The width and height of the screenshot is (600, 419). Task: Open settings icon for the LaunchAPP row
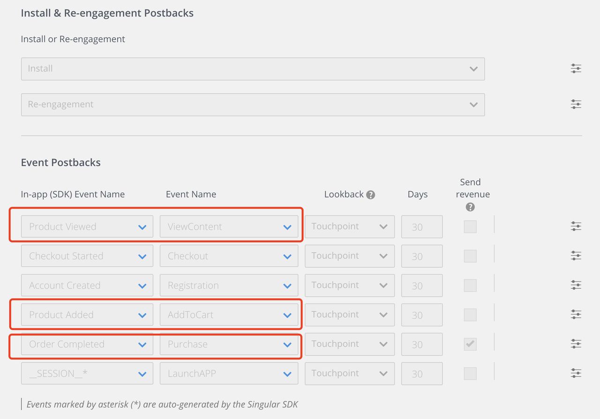coord(576,373)
